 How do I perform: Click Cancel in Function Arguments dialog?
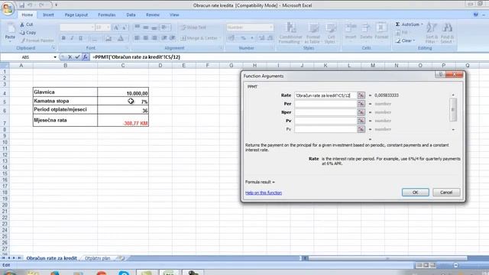pyautogui.click(x=446, y=192)
